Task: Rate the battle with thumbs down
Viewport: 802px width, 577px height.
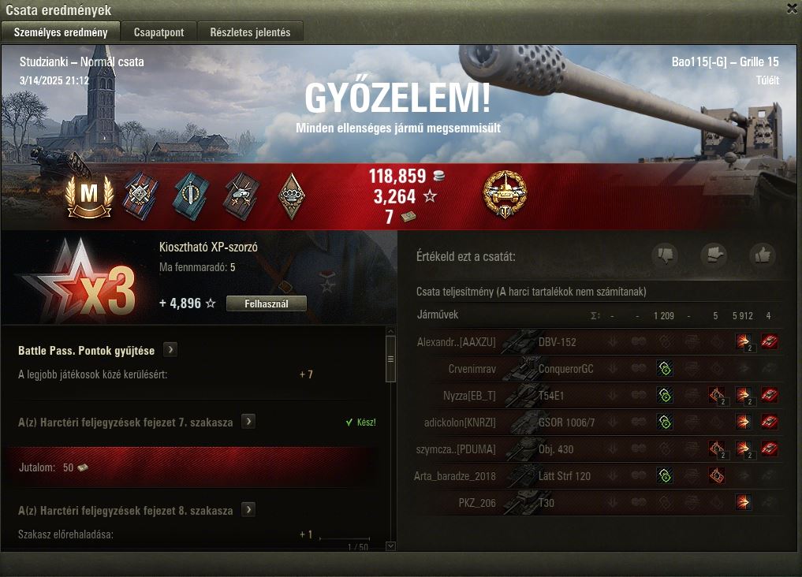Action: pos(665,255)
